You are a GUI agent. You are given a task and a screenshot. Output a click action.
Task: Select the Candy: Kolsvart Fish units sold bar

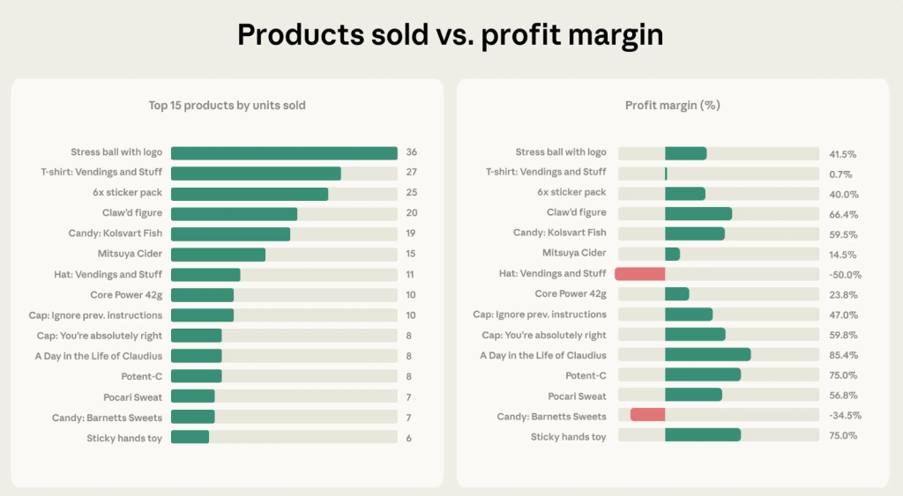230,234
